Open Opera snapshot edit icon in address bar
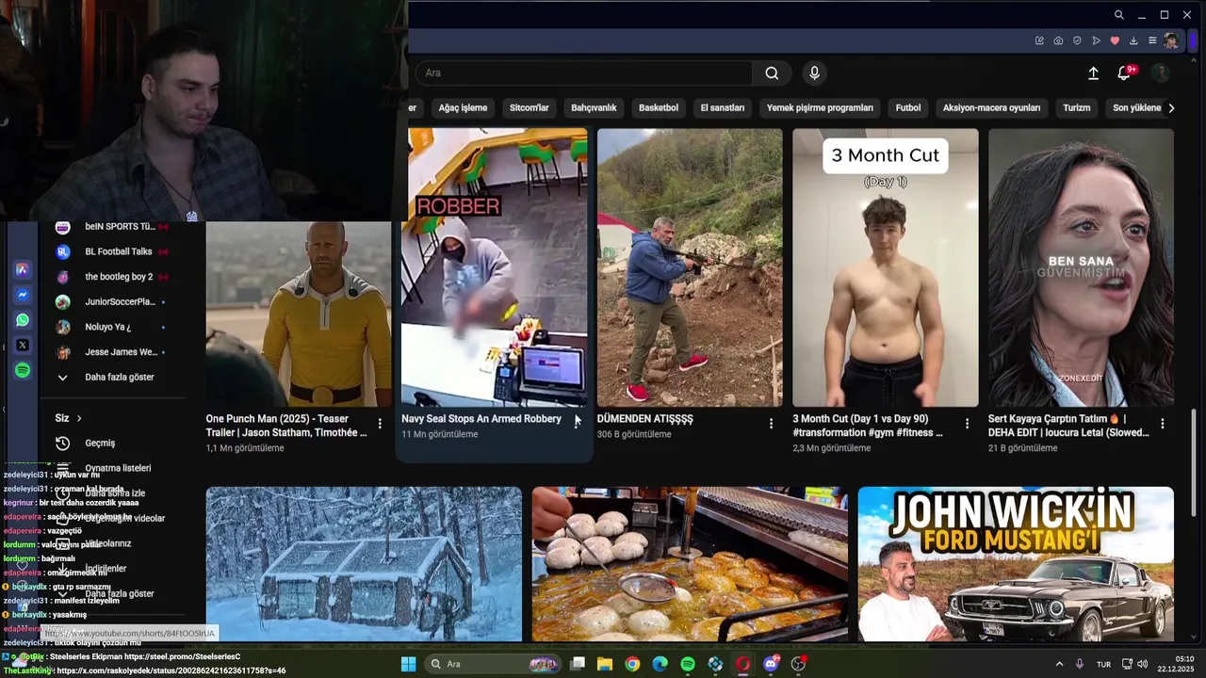Viewport: 1206px width, 678px height. [1039, 40]
